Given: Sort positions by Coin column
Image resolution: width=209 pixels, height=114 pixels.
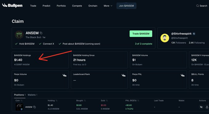Looking at the screenshot, I should point(22,100).
